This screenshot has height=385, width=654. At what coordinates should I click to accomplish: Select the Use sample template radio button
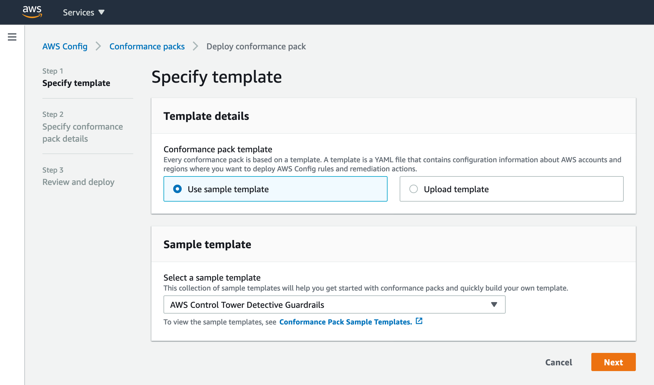click(x=177, y=189)
